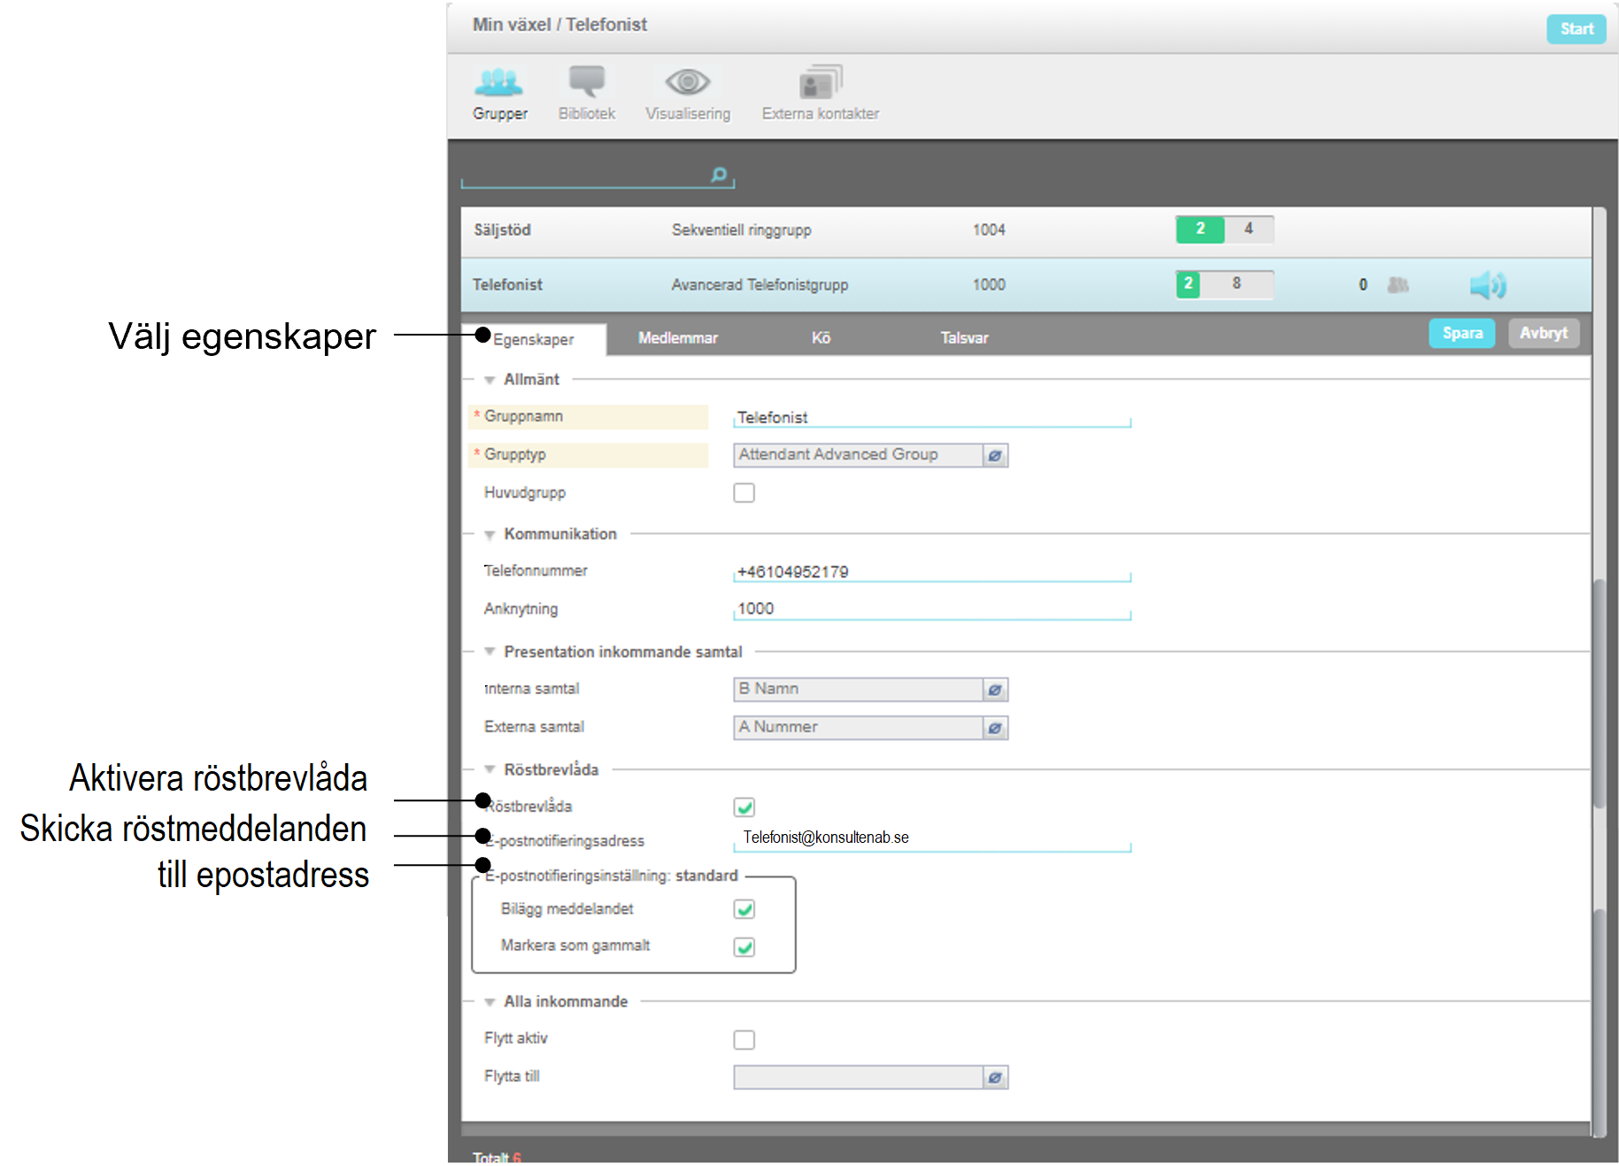This screenshot has height=1166, width=1619.
Task: Click the Anknytning input field
Action: 932,609
